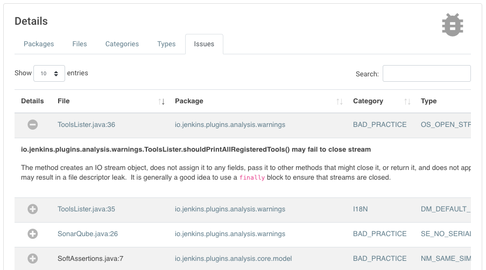
Task: Open the Categories tab
Action: pos(122,44)
